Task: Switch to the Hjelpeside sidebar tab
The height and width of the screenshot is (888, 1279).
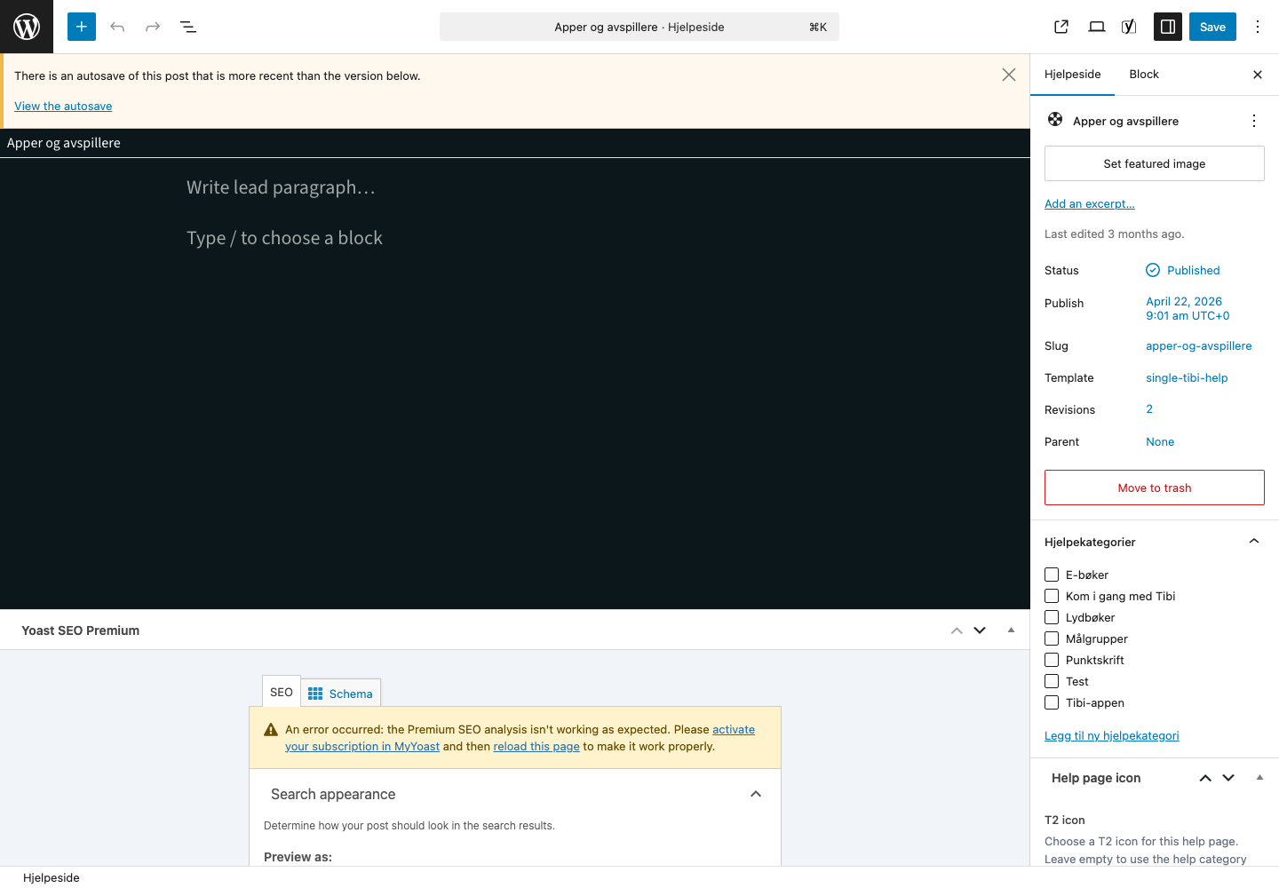Action: click(x=1072, y=75)
